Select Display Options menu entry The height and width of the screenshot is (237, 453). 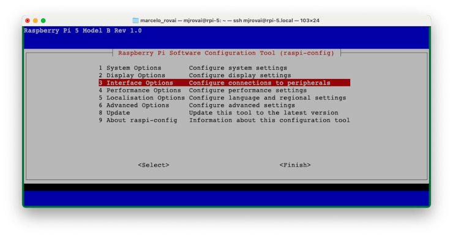tap(224, 75)
